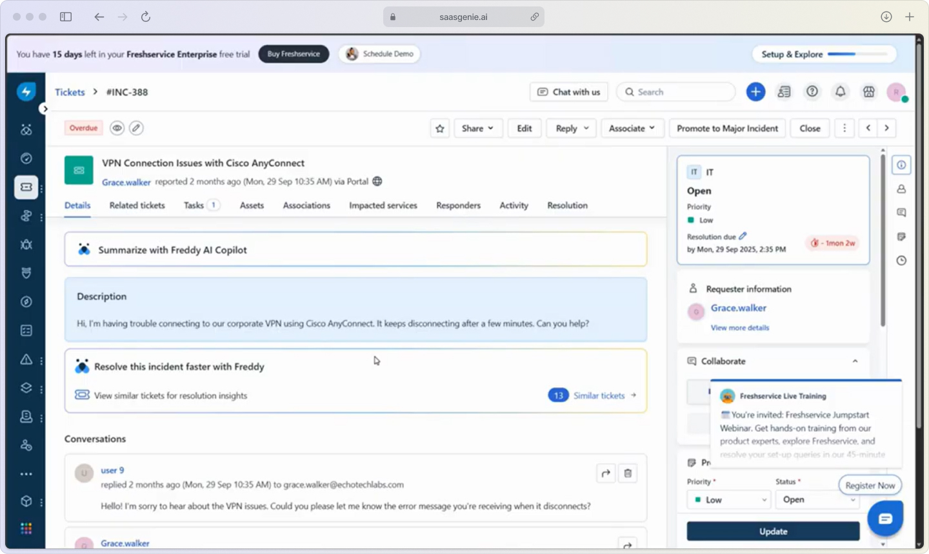The width and height of the screenshot is (929, 554).
Task: Click the pencil edit icon next to Overdue
Action: coord(136,128)
